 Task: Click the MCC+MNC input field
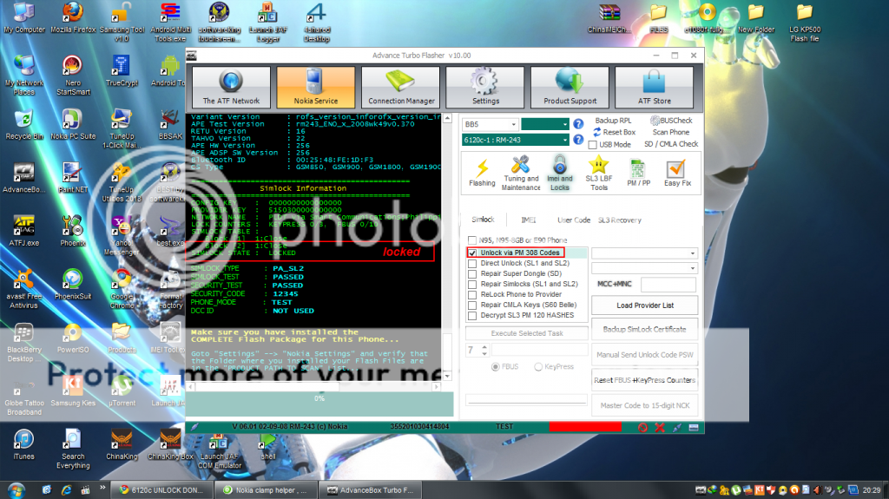tap(668, 284)
